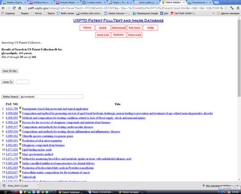
Task: Close the Patent Database tab
Action: coord(184,3)
